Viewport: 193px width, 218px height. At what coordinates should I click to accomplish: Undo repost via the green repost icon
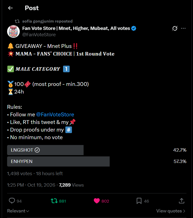point(54,201)
